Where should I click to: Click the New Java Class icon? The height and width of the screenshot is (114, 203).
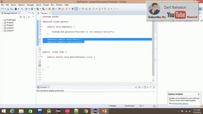click(x=53, y=9)
